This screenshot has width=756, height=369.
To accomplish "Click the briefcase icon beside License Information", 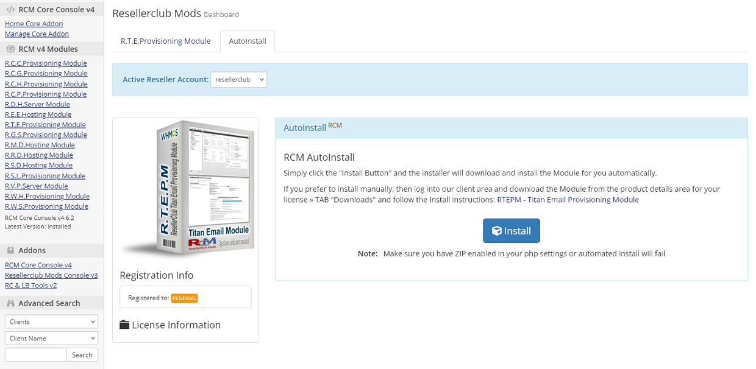I will pos(124,325).
